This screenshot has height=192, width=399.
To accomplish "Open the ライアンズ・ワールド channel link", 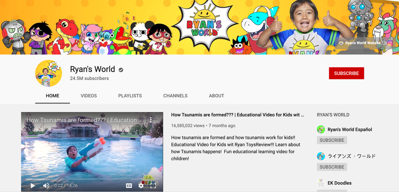I will (x=351, y=156).
